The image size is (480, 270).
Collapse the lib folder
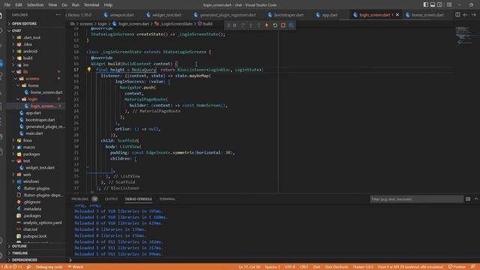[36, 72]
